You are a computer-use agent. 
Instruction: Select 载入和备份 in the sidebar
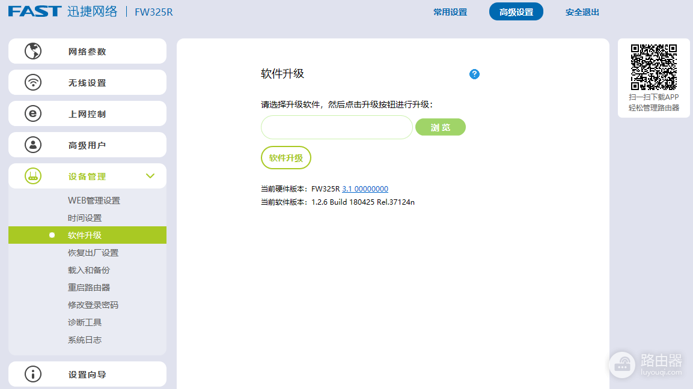click(89, 270)
